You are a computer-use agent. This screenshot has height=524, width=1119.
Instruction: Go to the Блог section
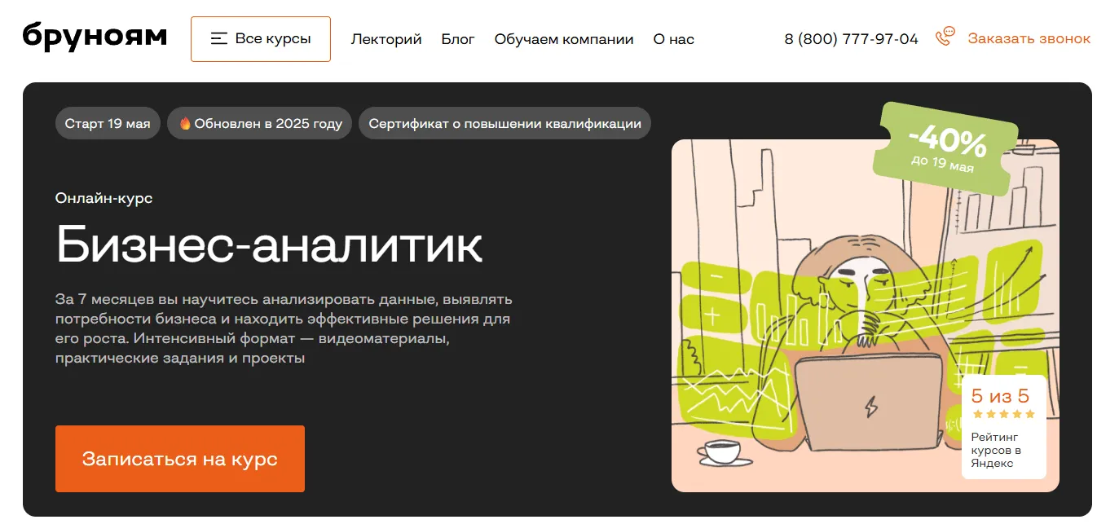coord(458,39)
